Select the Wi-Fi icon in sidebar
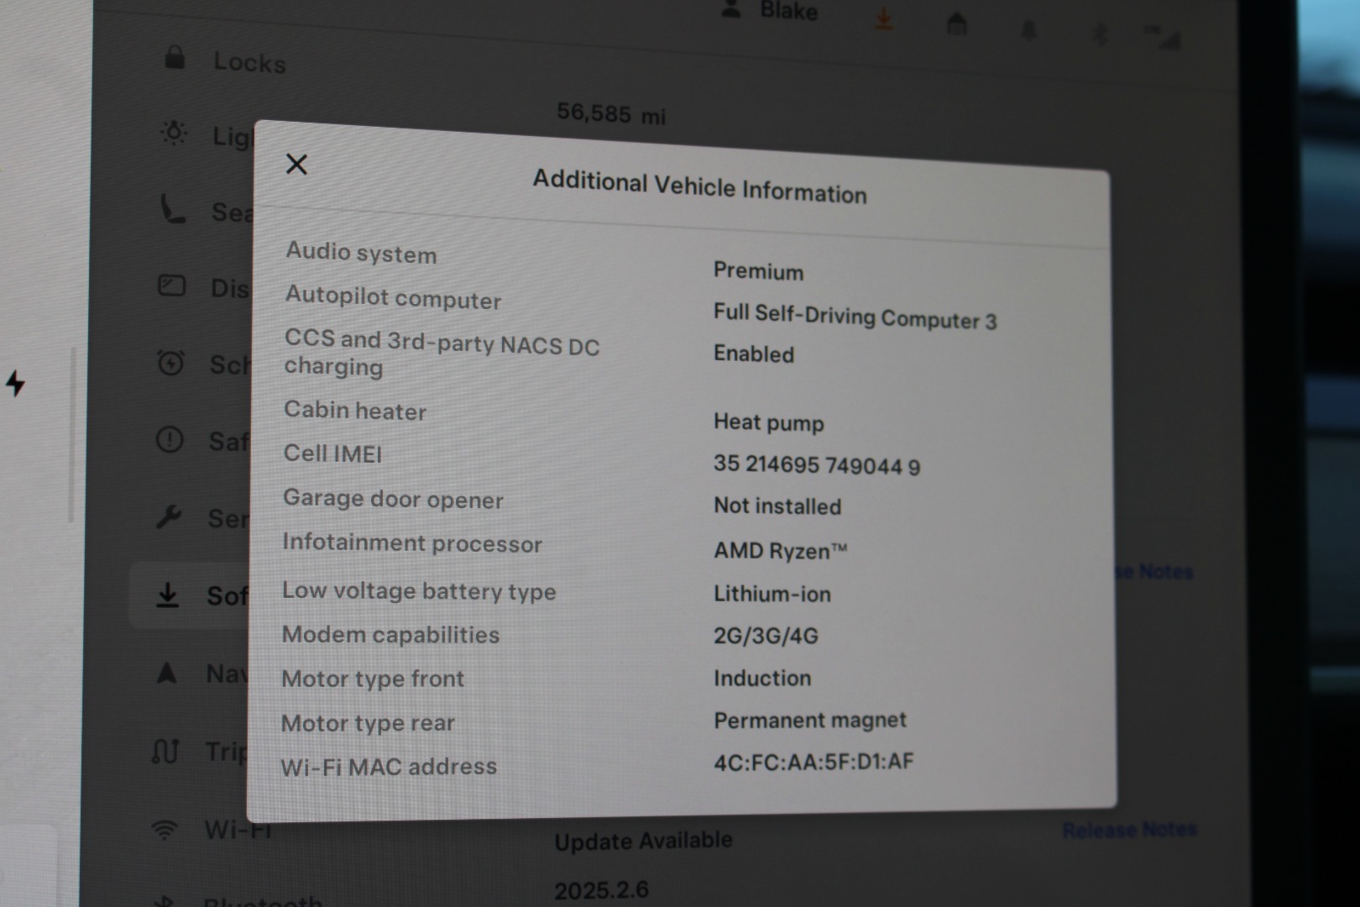The width and height of the screenshot is (1360, 907). [x=165, y=830]
